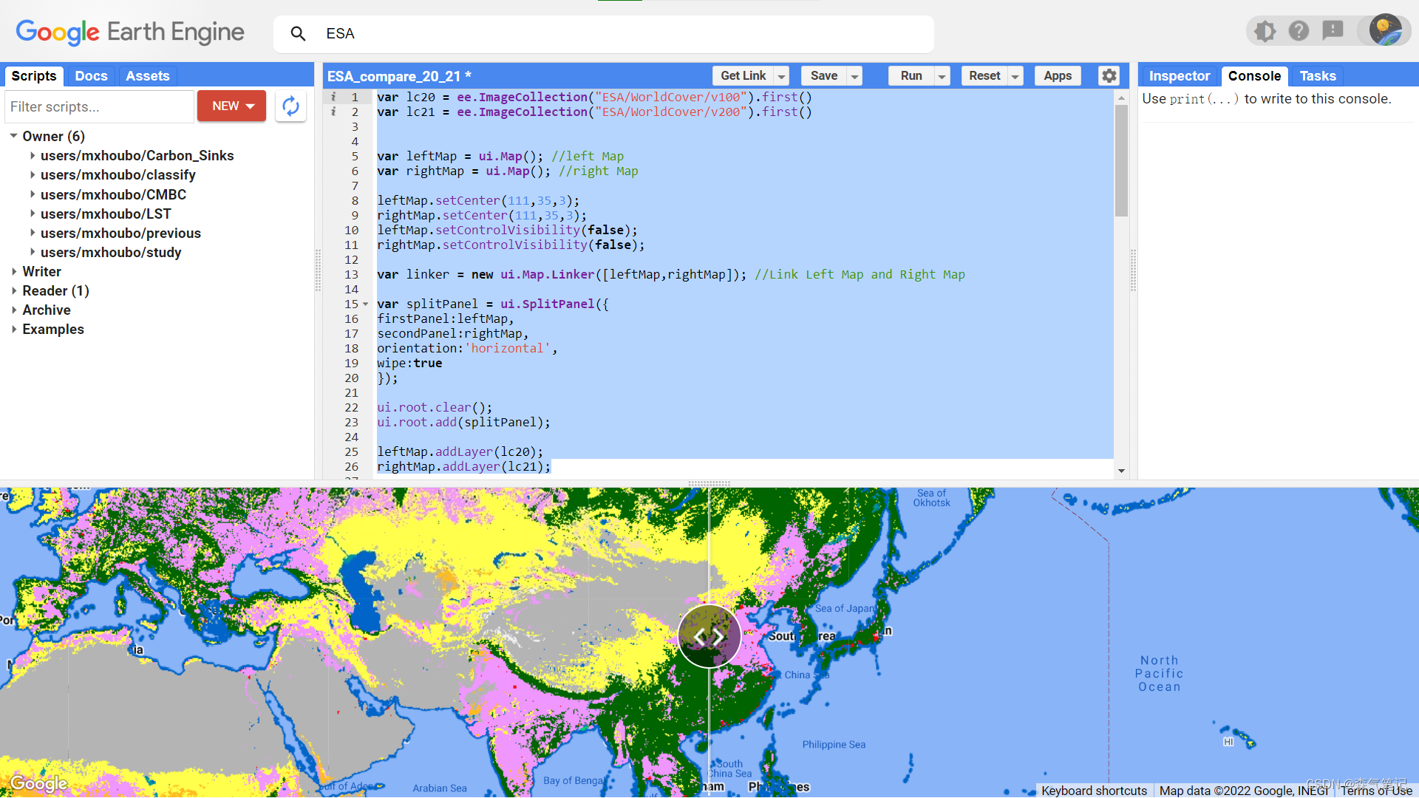Image resolution: width=1419 pixels, height=798 pixels.
Task: Click the split panel wipe handle
Action: (x=709, y=636)
